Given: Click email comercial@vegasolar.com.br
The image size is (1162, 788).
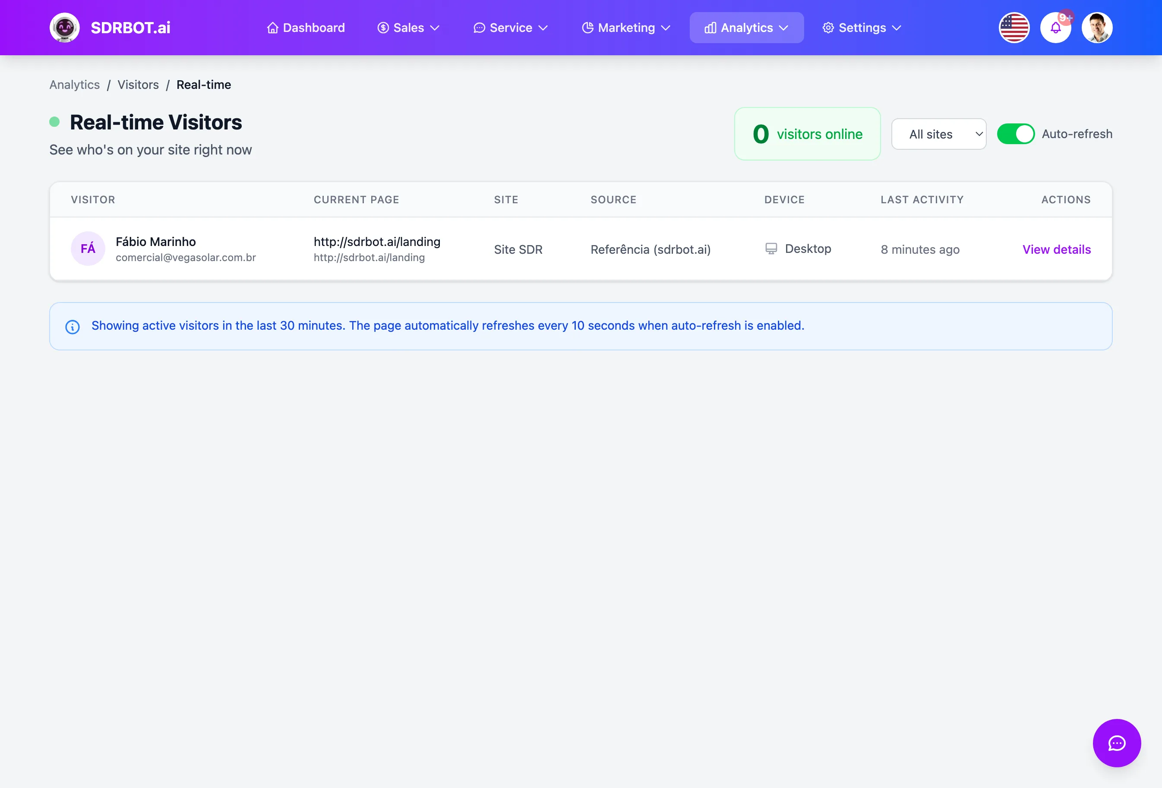Looking at the screenshot, I should 186,258.
